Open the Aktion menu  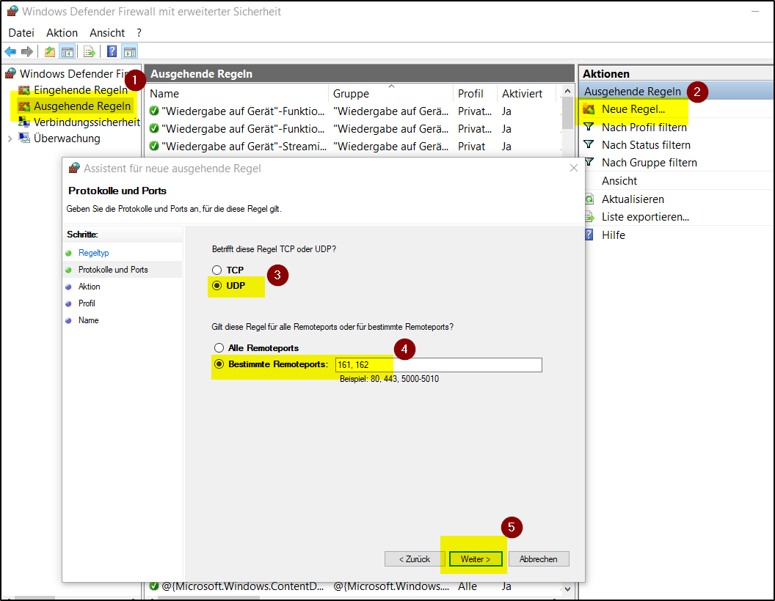tap(62, 32)
